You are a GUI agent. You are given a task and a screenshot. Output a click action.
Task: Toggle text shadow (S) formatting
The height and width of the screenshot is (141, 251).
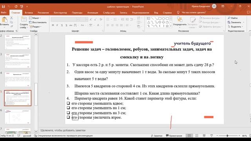pos(66,25)
